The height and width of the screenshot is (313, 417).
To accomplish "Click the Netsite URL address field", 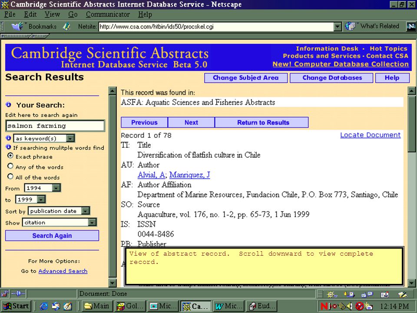I will click(216, 27).
